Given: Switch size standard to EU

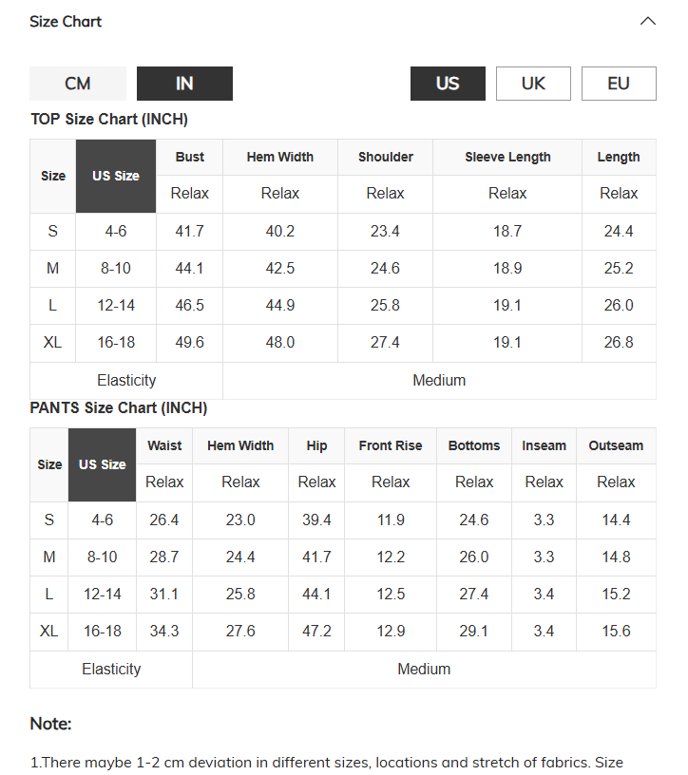Looking at the screenshot, I should pyautogui.click(x=619, y=84).
